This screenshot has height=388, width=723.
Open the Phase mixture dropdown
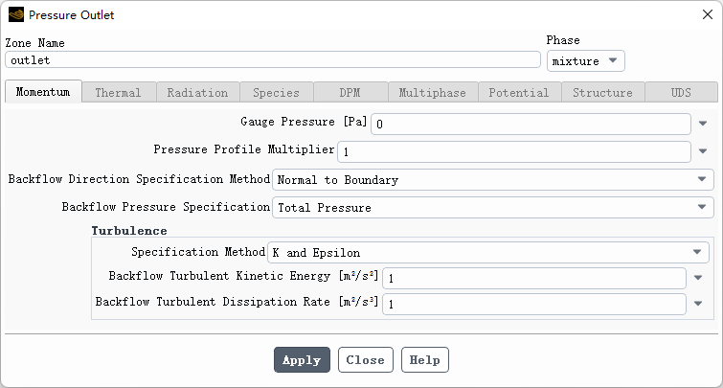[x=586, y=60]
